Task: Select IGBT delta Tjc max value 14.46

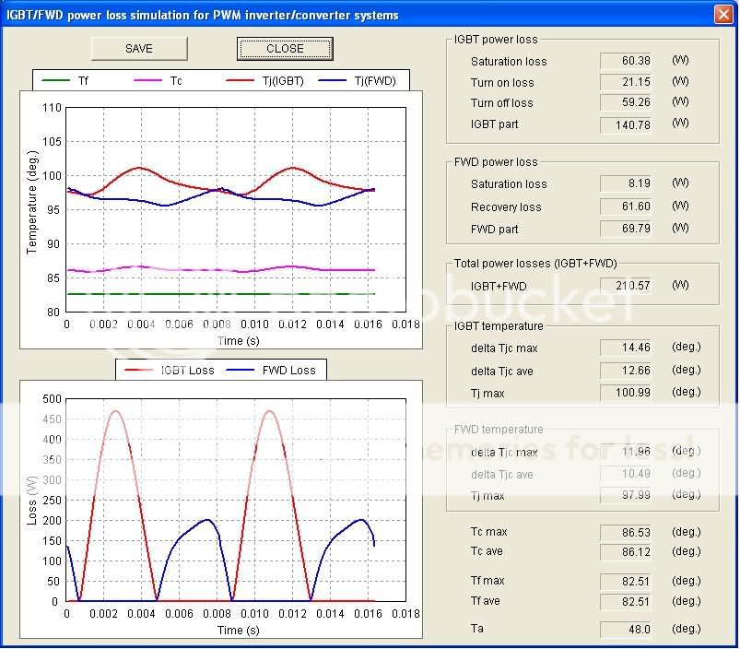Action: point(626,348)
